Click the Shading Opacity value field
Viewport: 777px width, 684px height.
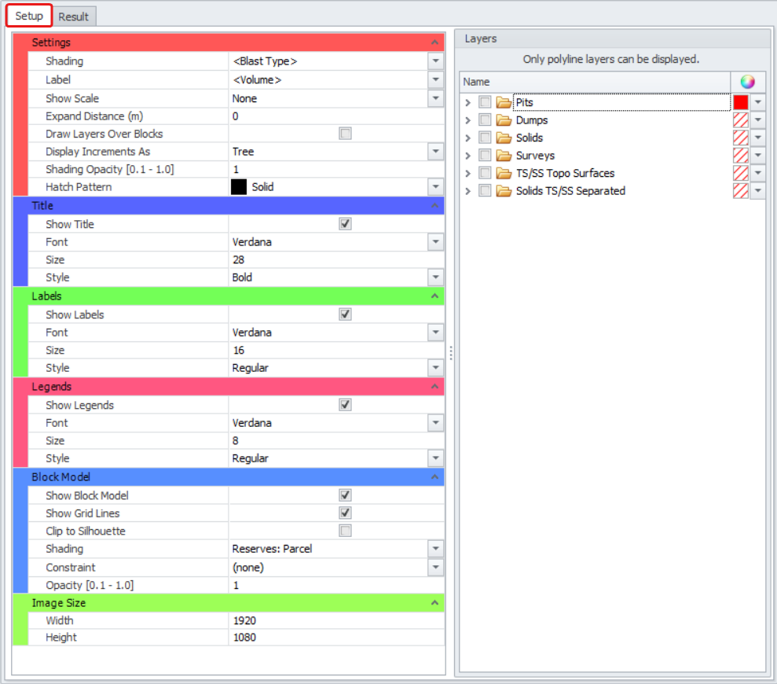[336, 169]
